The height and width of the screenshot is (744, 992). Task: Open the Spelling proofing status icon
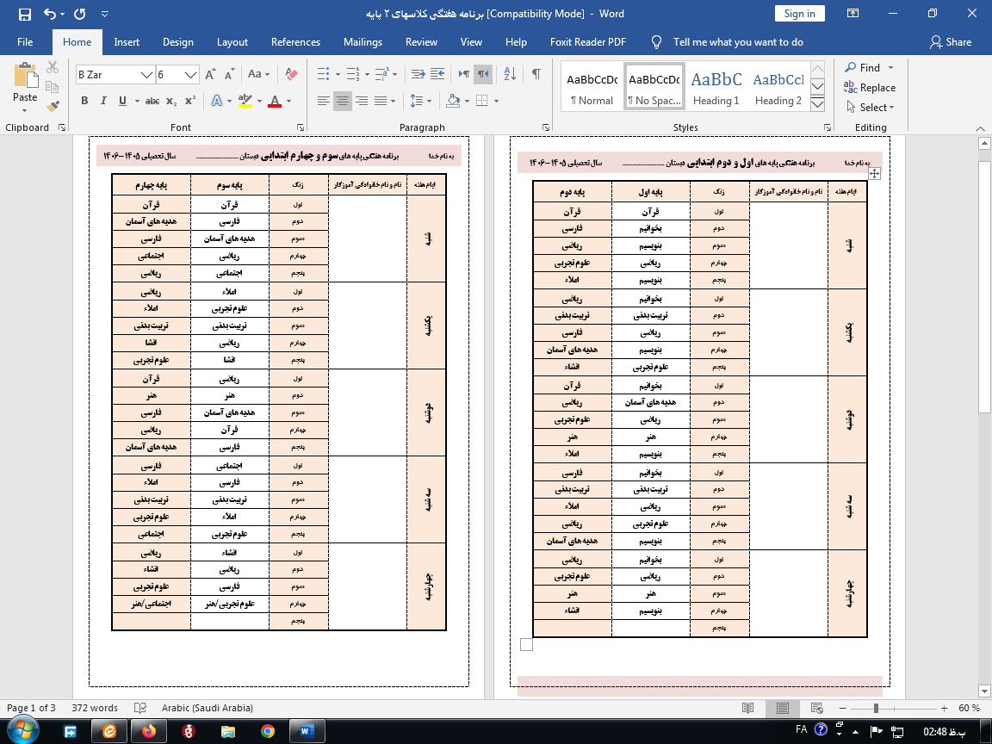[x=140, y=708]
